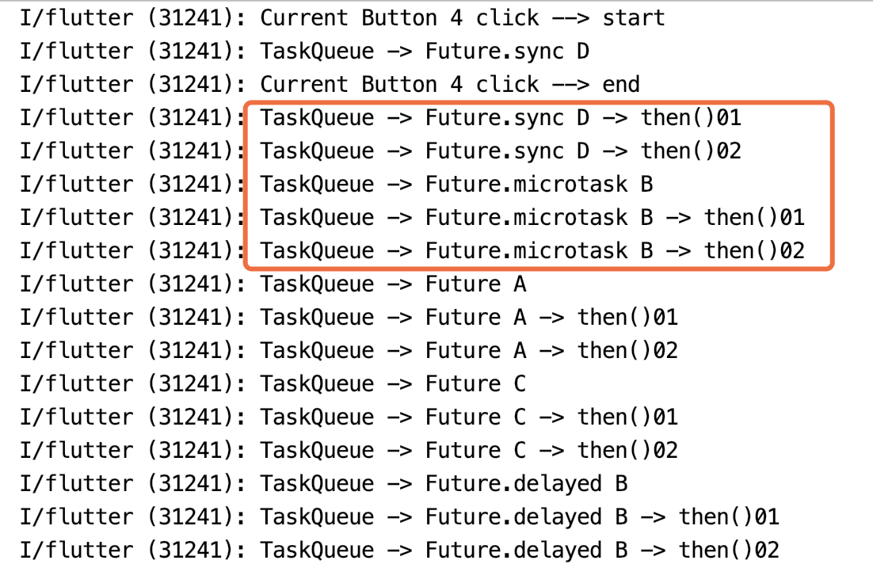This screenshot has width=873, height=583.
Task: Click the 'Future.sync D -> then()02' log entry
Action: [x=501, y=151]
